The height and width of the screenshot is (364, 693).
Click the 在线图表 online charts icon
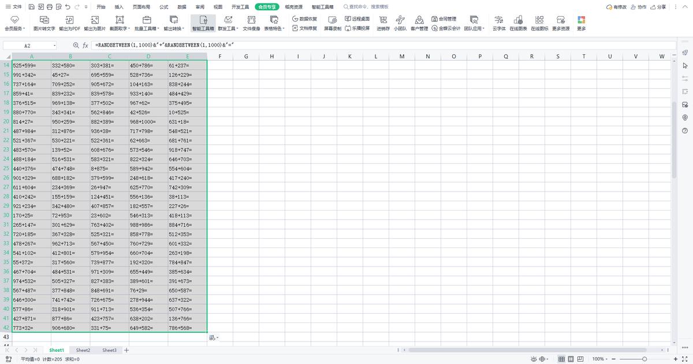[x=518, y=23]
